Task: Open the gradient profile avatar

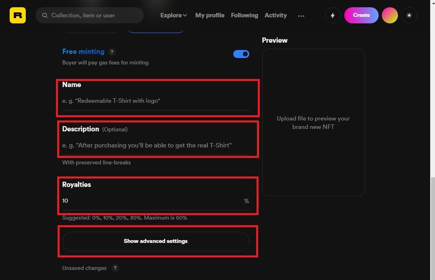Action: coord(389,15)
